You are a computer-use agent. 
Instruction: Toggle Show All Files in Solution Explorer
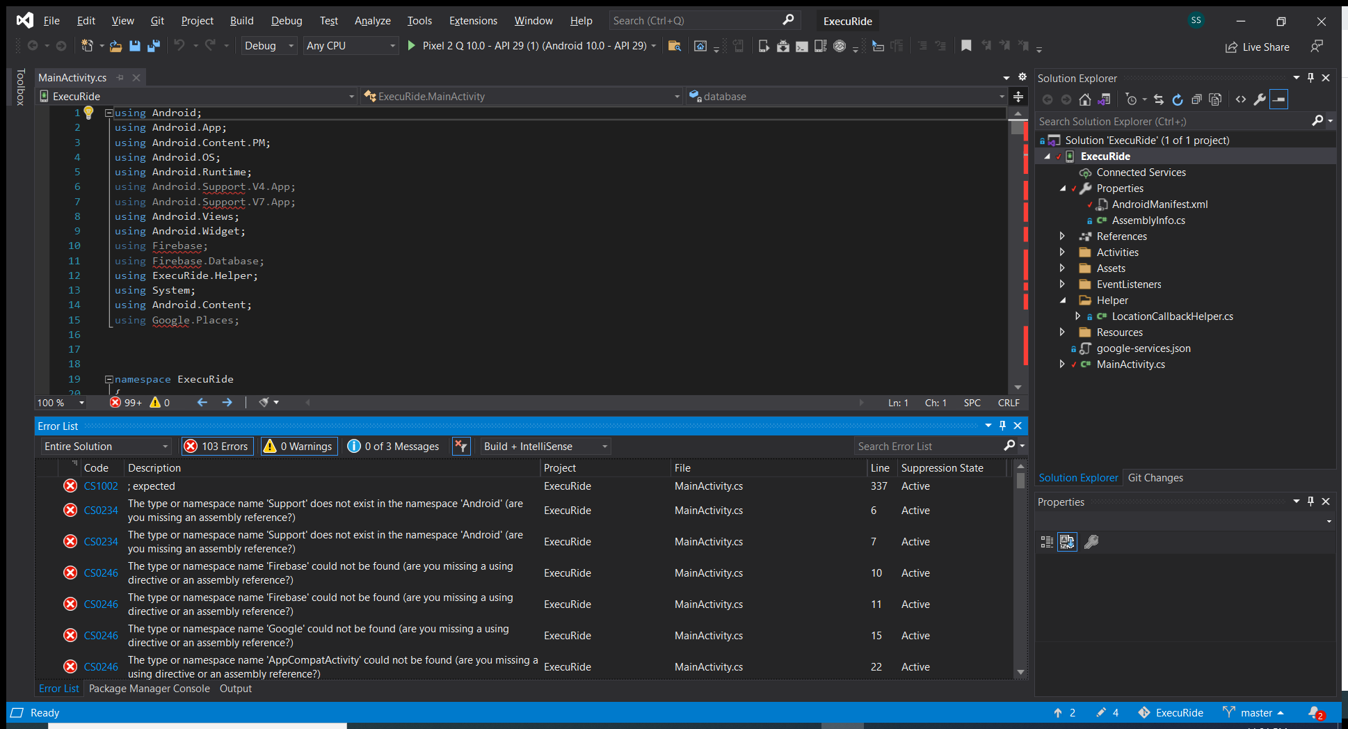[1215, 99]
